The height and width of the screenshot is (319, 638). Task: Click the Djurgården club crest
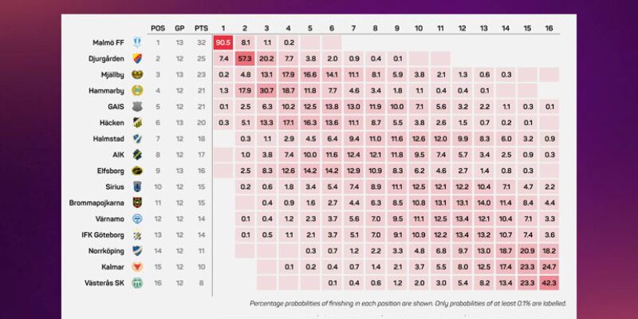[137, 58]
